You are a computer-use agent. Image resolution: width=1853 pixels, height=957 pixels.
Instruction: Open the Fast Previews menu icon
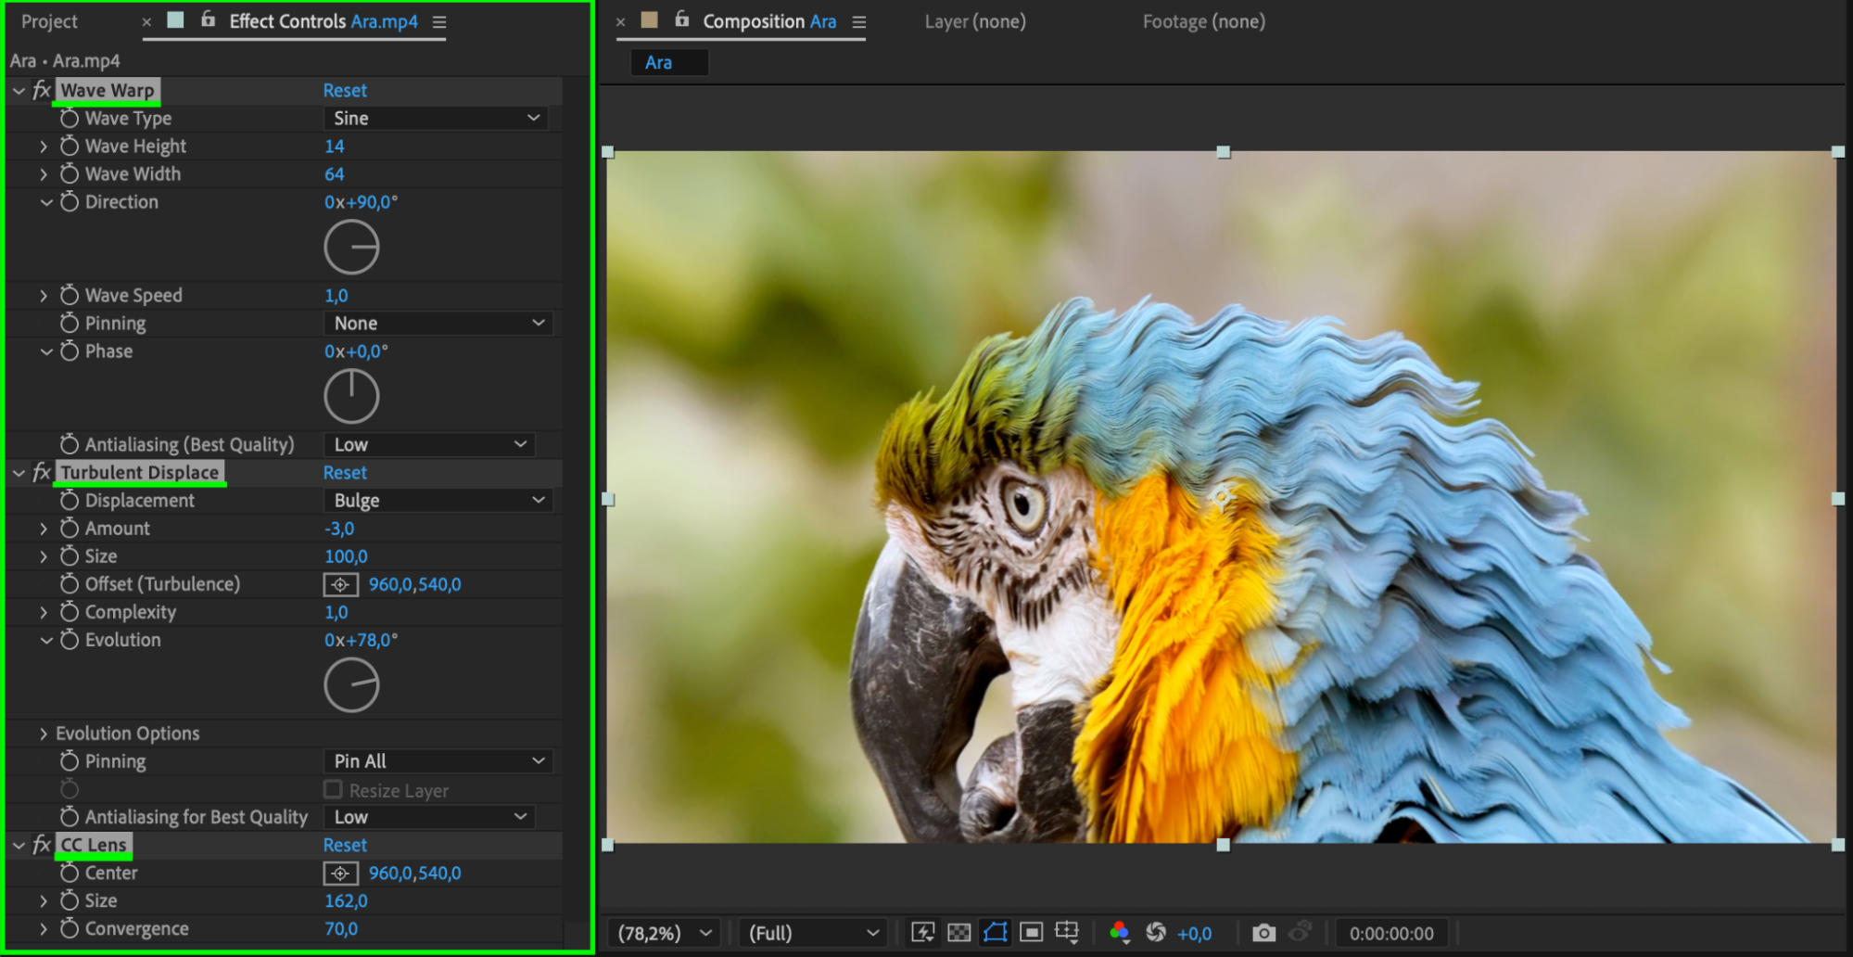[922, 933]
